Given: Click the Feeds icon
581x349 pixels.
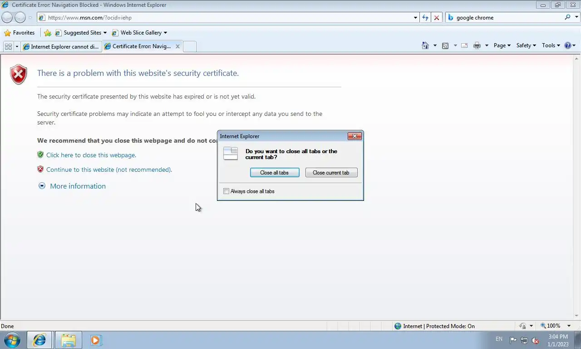Looking at the screenshot, I should coord(445,45).
